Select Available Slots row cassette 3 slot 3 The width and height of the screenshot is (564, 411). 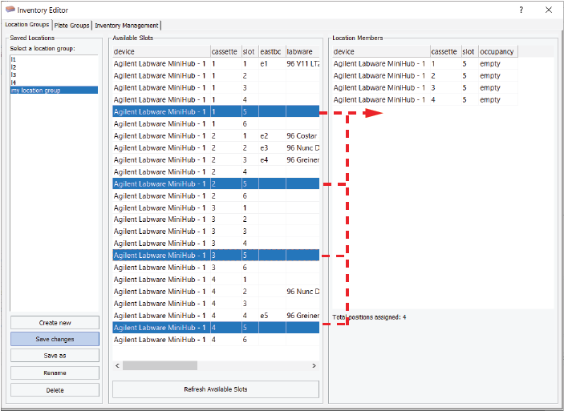coord(216,232)
